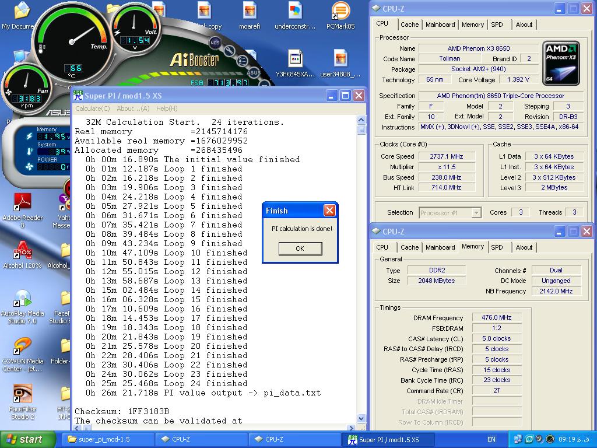Click OK in the Finish dialog
Viewport: 597px width, 448px height.
coord(300,249)
